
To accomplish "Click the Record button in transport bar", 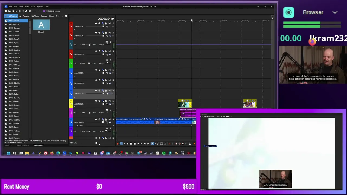I will pos(117,144).
